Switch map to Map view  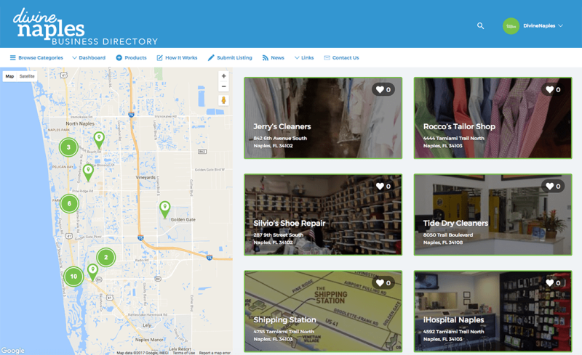pos(9,76)
